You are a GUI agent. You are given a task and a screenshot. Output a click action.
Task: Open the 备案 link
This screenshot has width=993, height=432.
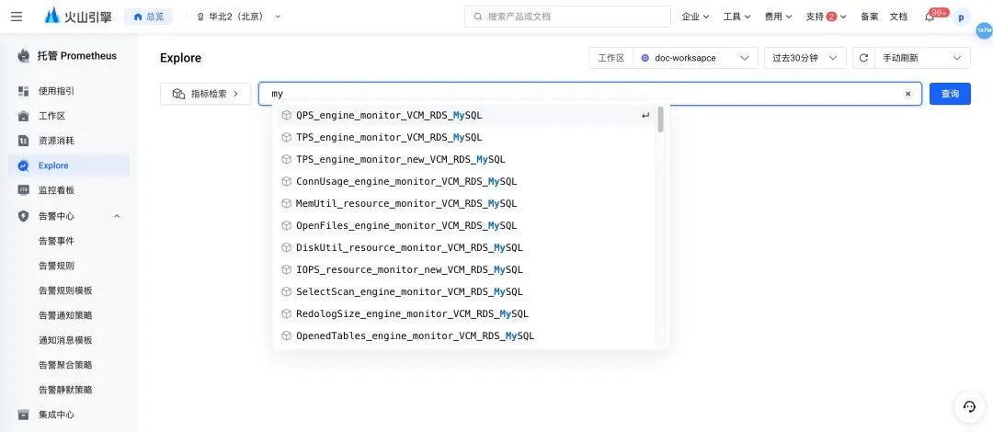point(869,17)
